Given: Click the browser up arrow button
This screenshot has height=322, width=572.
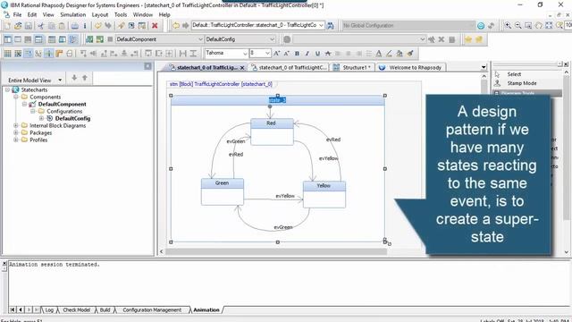Looking at the screenshot, I should (85, 78).
